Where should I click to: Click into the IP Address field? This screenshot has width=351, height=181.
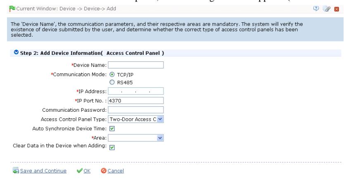pos(136,91)
